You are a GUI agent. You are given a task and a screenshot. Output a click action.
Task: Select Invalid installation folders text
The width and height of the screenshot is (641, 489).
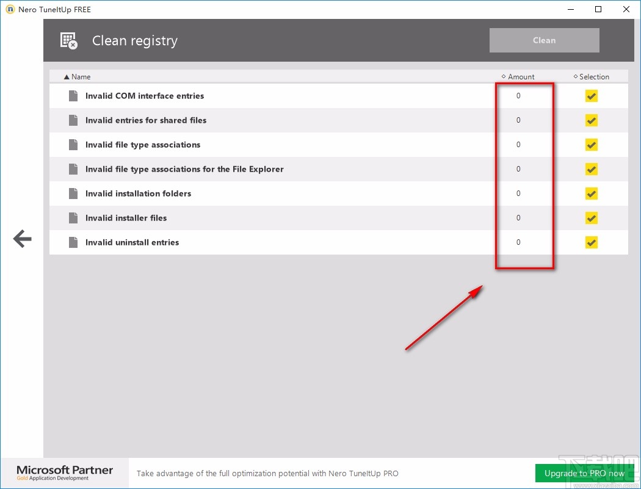pos(138,194)
